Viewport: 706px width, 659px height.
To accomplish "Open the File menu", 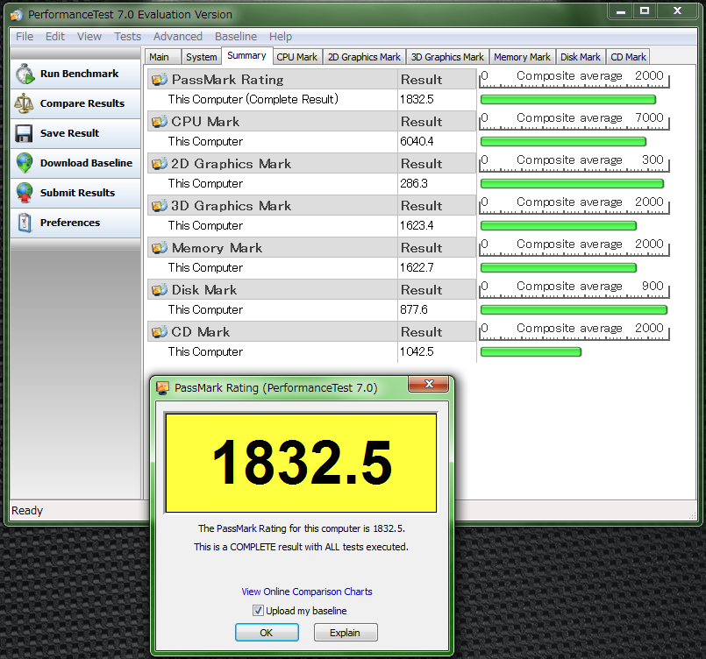I will click(25, 37).
